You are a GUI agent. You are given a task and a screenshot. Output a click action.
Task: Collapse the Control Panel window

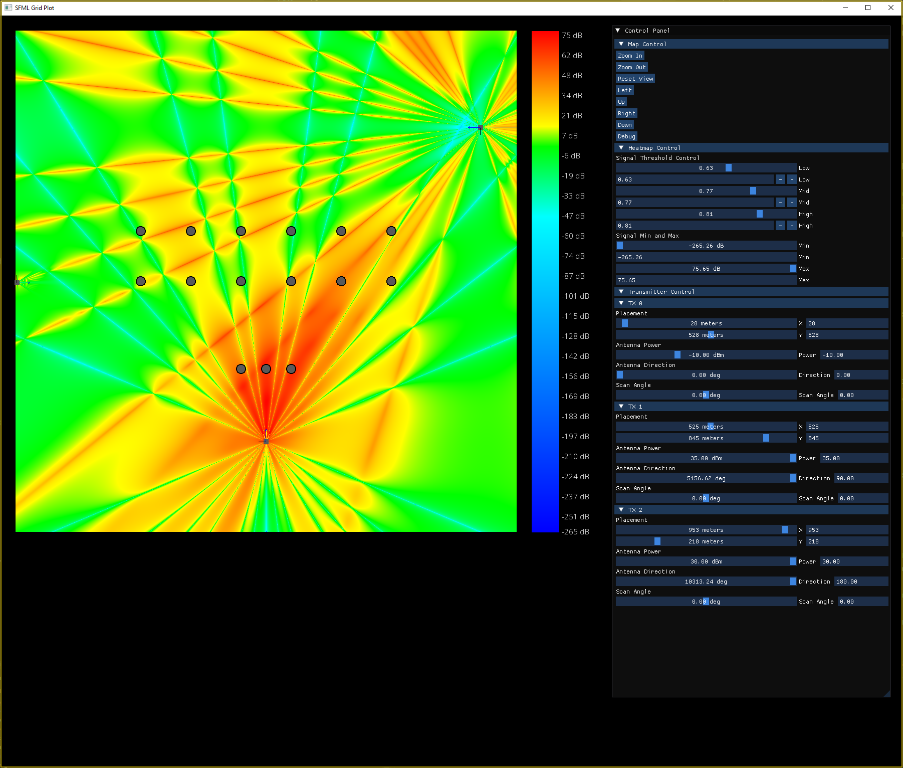618,31
